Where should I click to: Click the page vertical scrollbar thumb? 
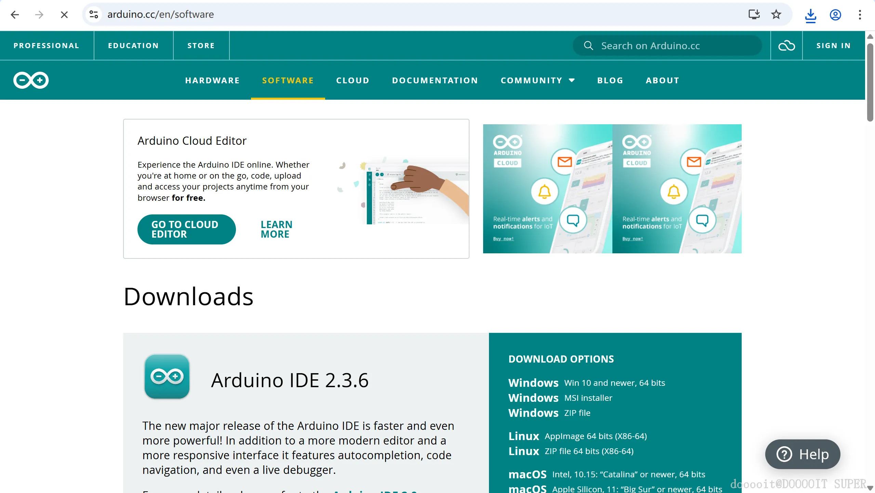pyautogui.click(x=870, y=82)
